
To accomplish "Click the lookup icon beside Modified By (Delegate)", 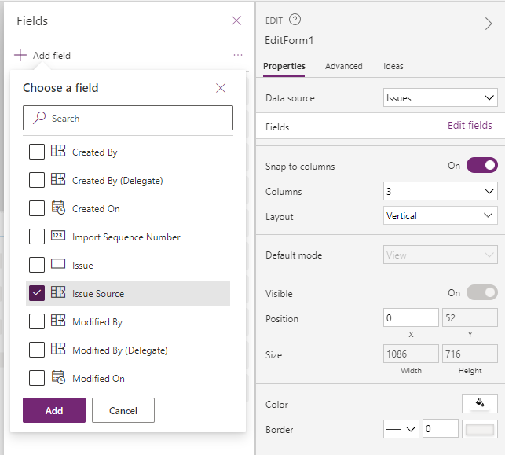I will (58, 349).
